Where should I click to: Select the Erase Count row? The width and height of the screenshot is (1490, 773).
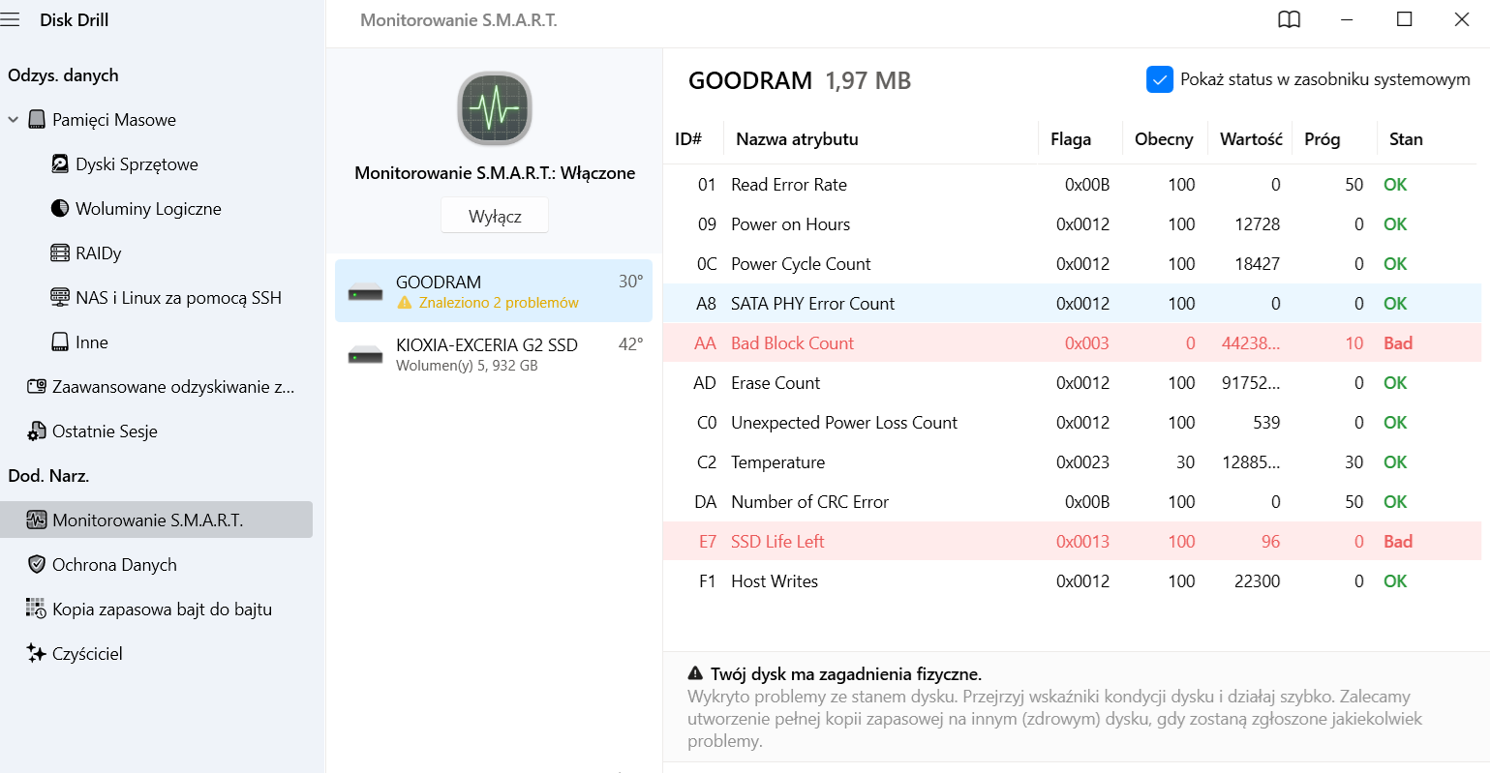1072,383
